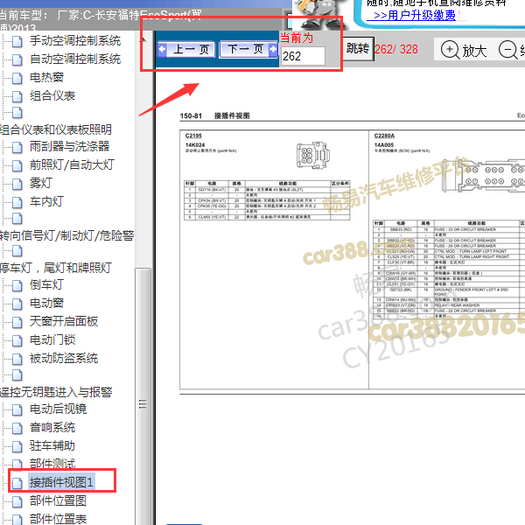Click the current page number input field
The width and height of the screenshot is (525, 525).
(303, 56)
